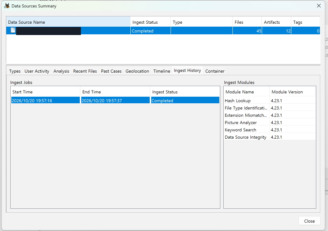Image resolution: width=328 pixels, height=231 pixels.
Task: Click the Files count 45 cell
Action: 247,31
